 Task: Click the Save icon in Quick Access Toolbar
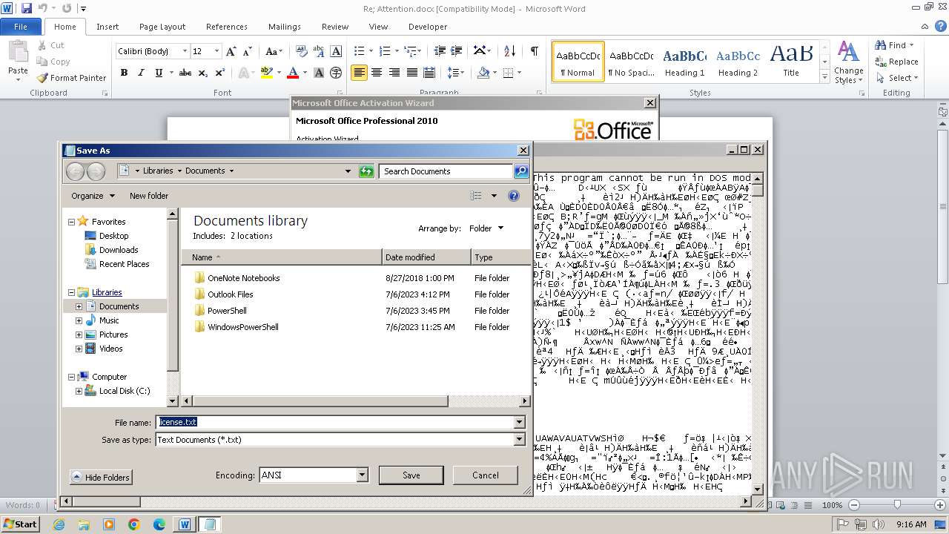(27, 8)
